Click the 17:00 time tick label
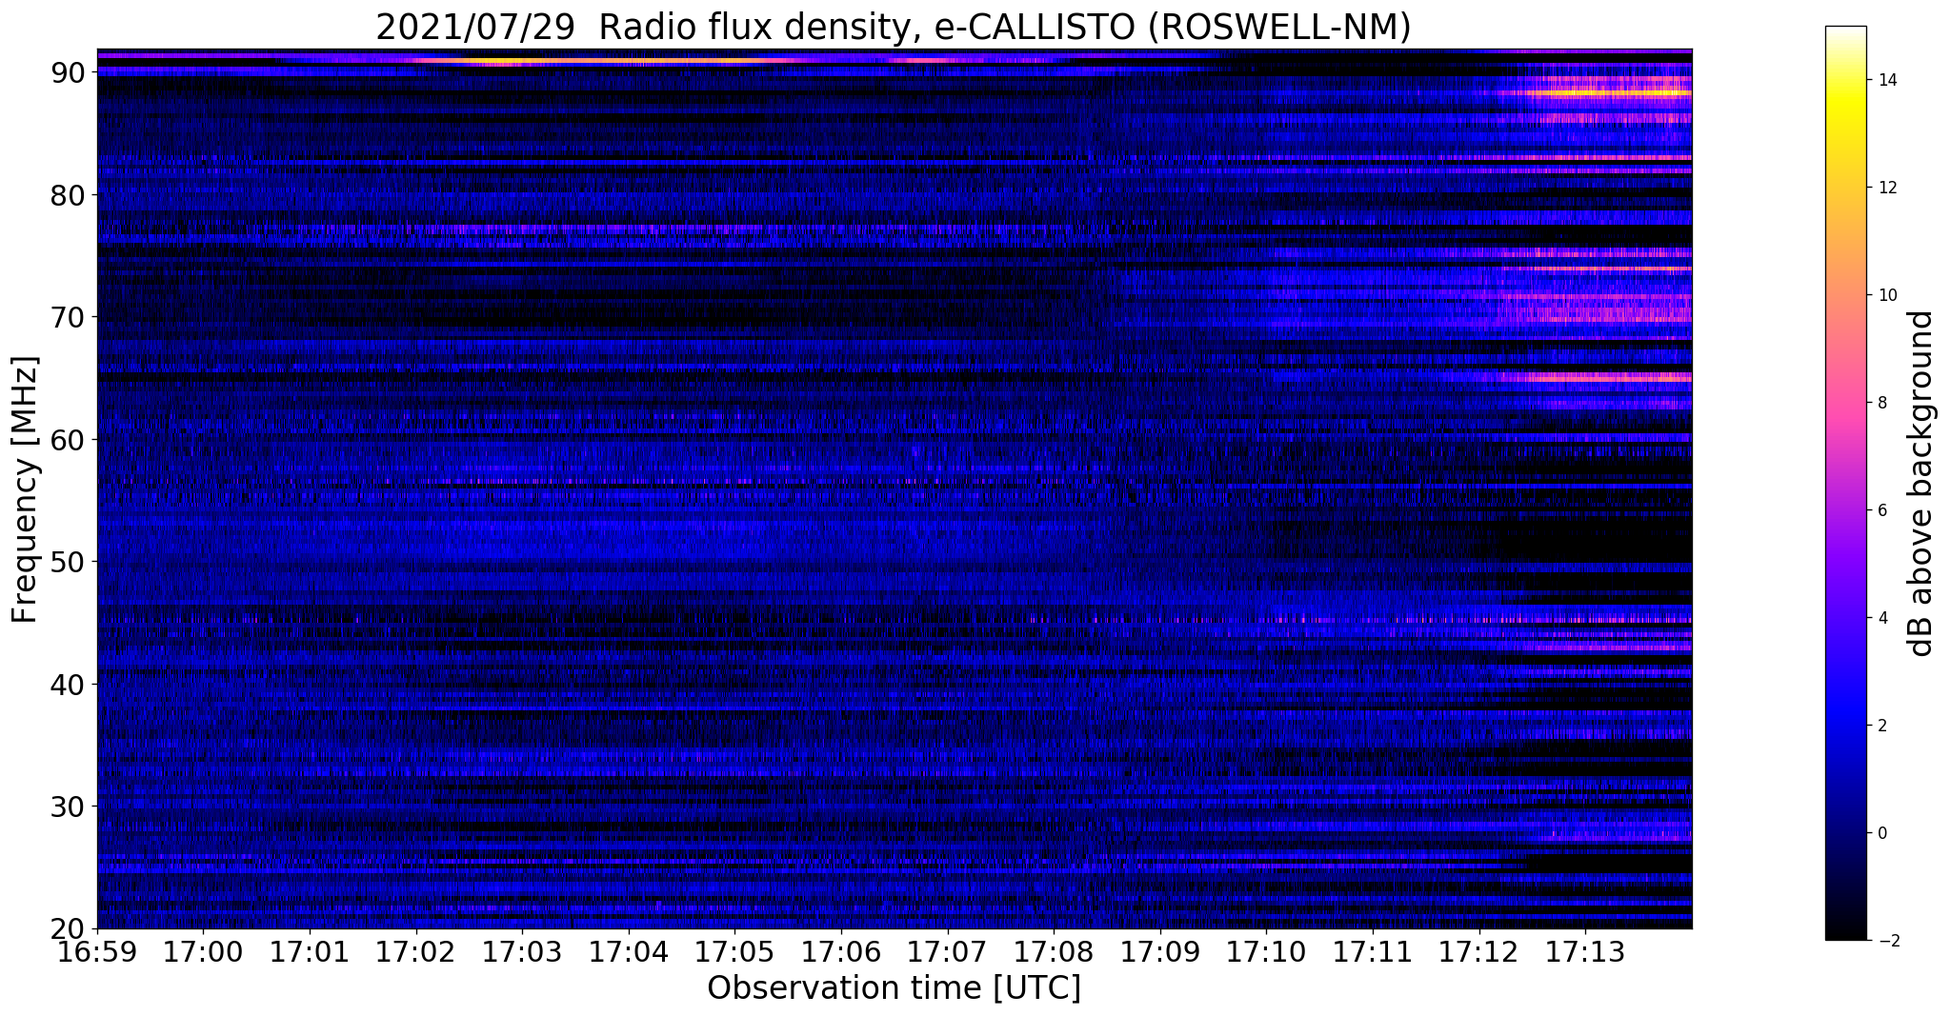The image size is (1950, 1016). tap(203, 951)
